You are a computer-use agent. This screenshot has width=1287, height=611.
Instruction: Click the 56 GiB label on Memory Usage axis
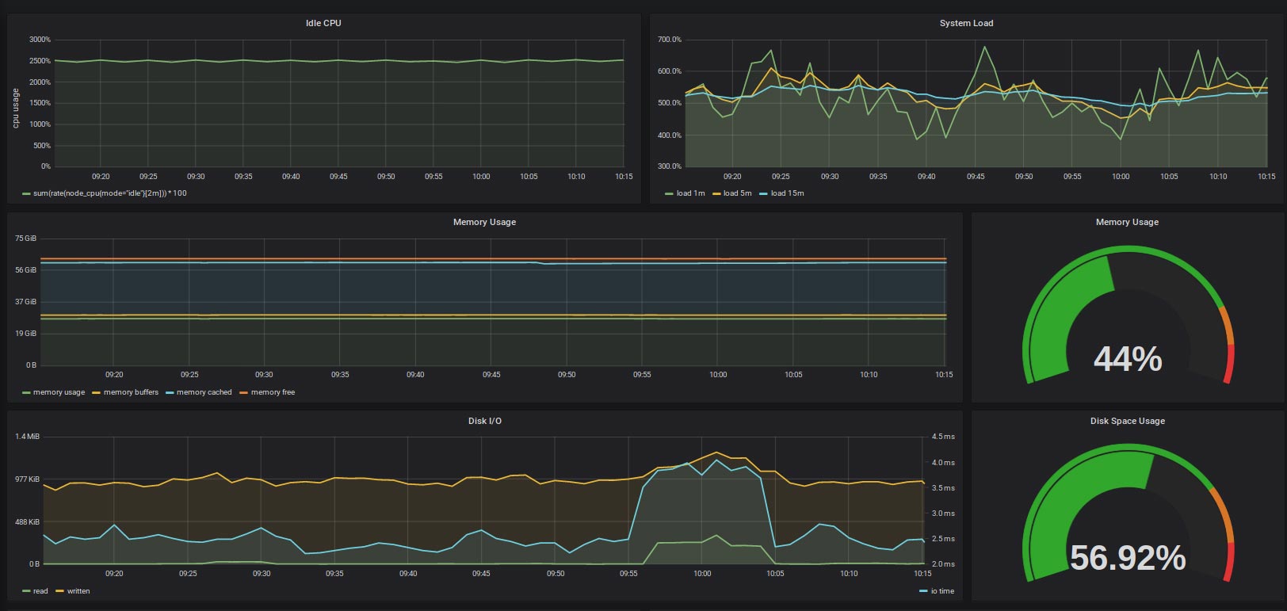25,270
